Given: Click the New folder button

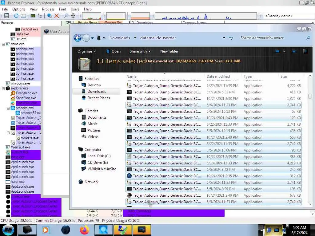Looking at the screenshot, I should [x=169, y=51].
